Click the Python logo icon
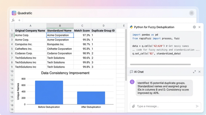The height and width of the screenshot is (115, 206). click(x=131, y=27)
